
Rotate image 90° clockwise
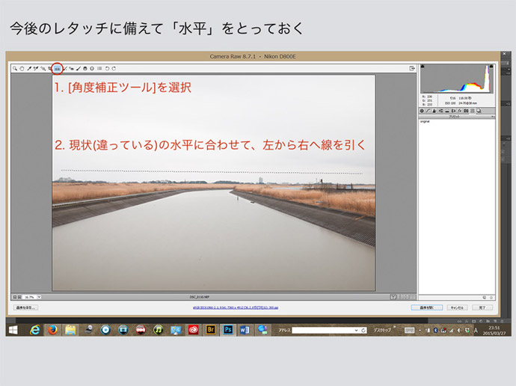114,68
